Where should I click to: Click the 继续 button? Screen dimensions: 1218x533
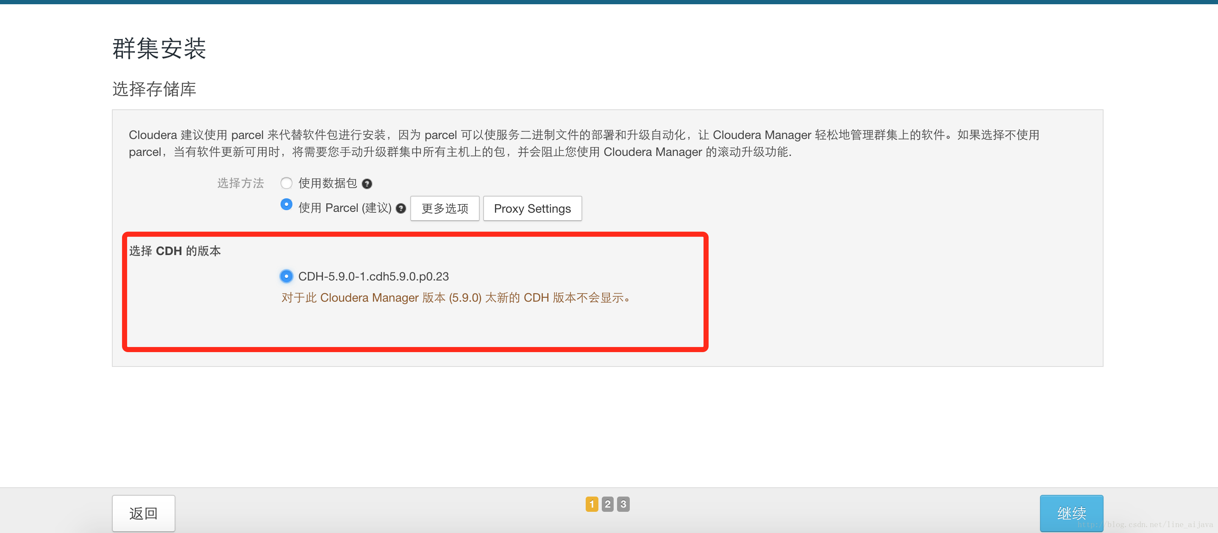(1071, 513)
